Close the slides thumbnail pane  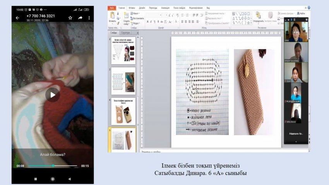click(137, 33)
